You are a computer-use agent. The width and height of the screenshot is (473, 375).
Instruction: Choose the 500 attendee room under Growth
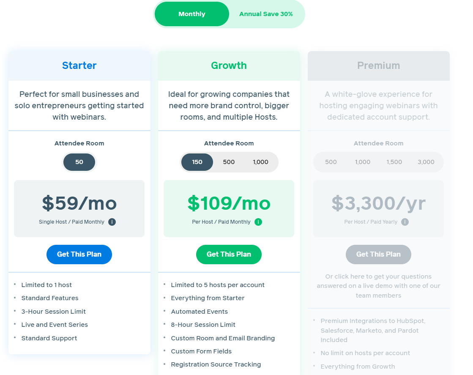coord(229,162)
